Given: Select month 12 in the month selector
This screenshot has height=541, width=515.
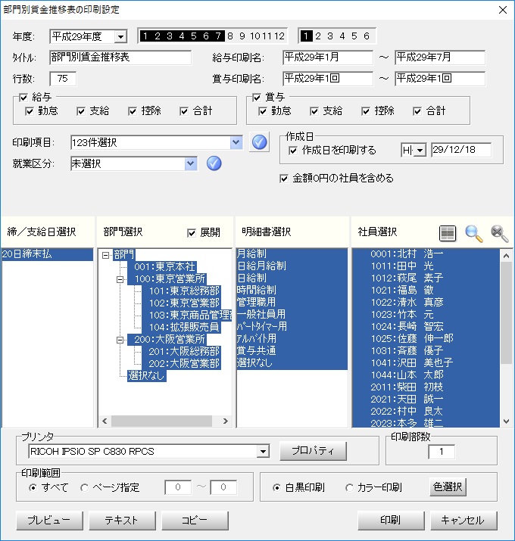Looking at the screenshot, I should [x=279, y=36].
